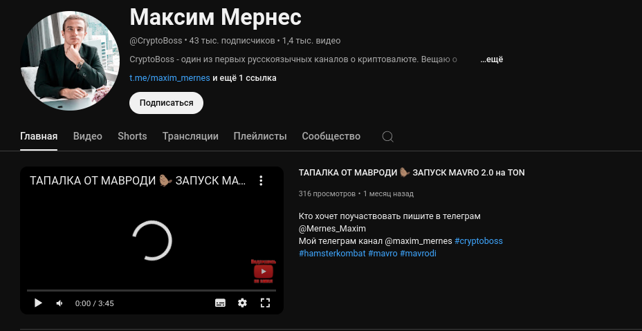Open the player settings gear
Image resolution: width=642 pixels, height=331 pixels.
pos(242,303)
